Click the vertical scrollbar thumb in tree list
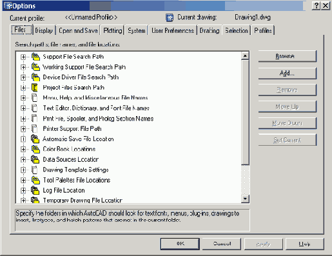Viewport: 332px width, 256px height. pyautogui.click(x=245, y=112)
